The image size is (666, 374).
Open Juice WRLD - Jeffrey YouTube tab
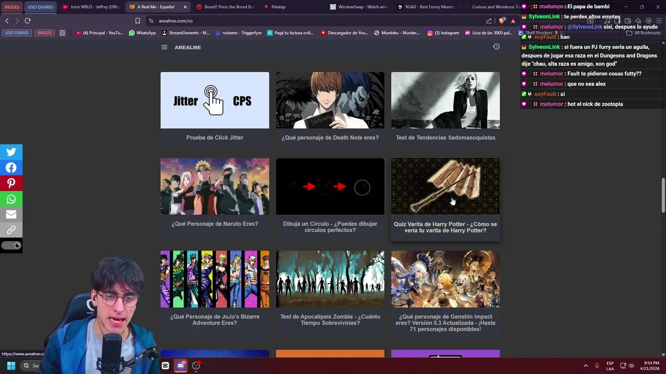click(x=91, y=7)
